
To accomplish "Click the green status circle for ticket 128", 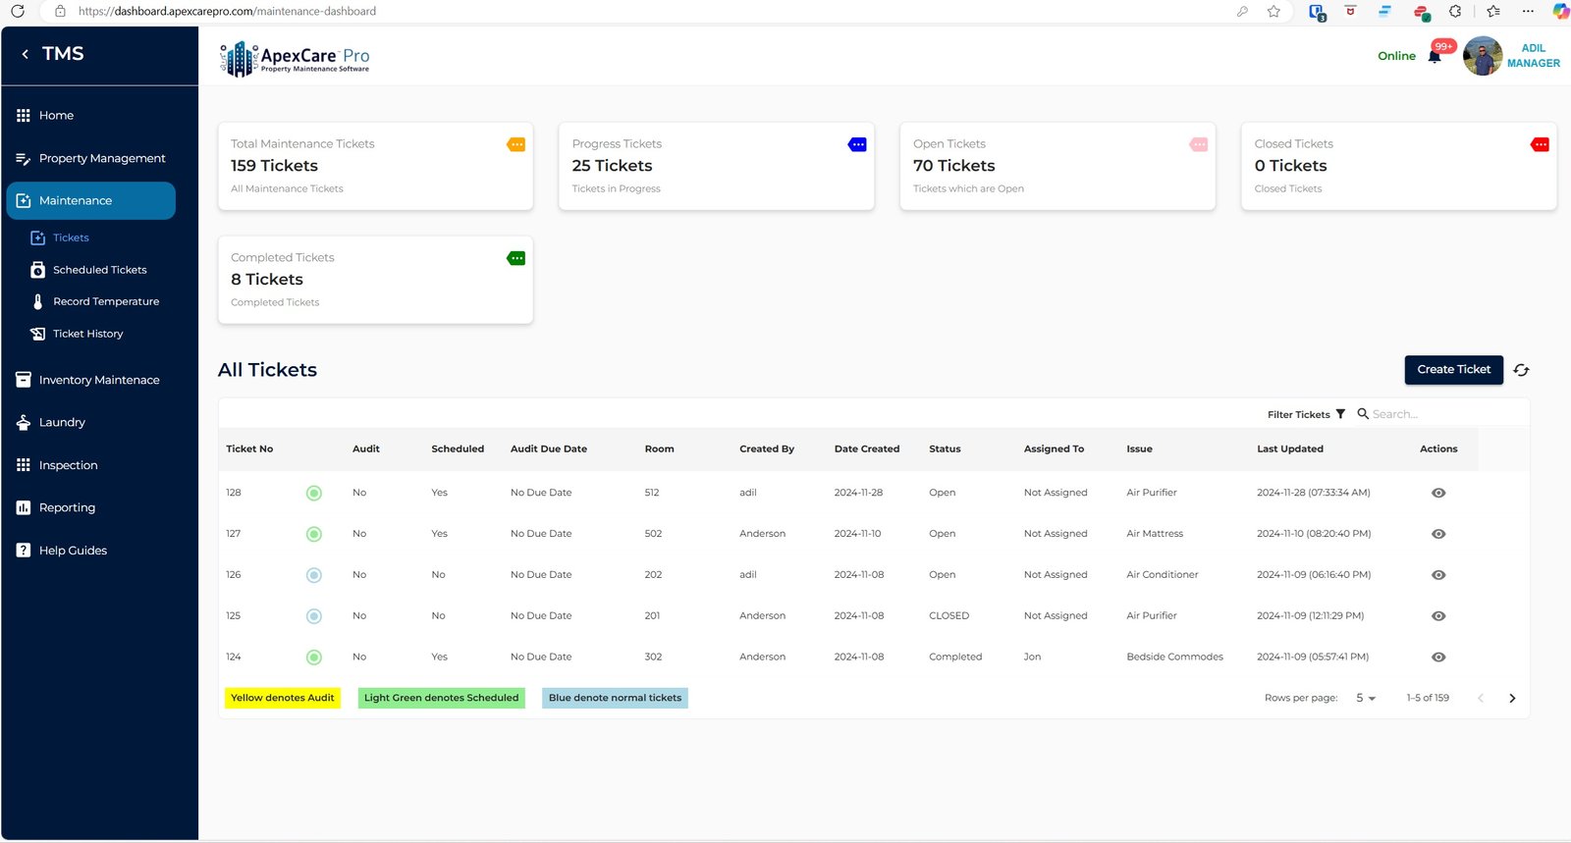I will point(314,493).
